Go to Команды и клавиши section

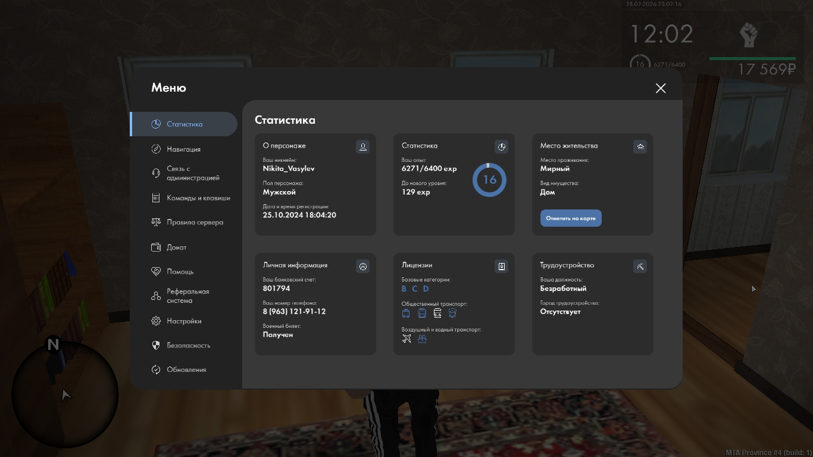[198, 198]
